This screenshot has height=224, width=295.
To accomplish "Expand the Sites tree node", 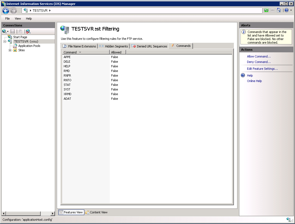I will [10, 50].
